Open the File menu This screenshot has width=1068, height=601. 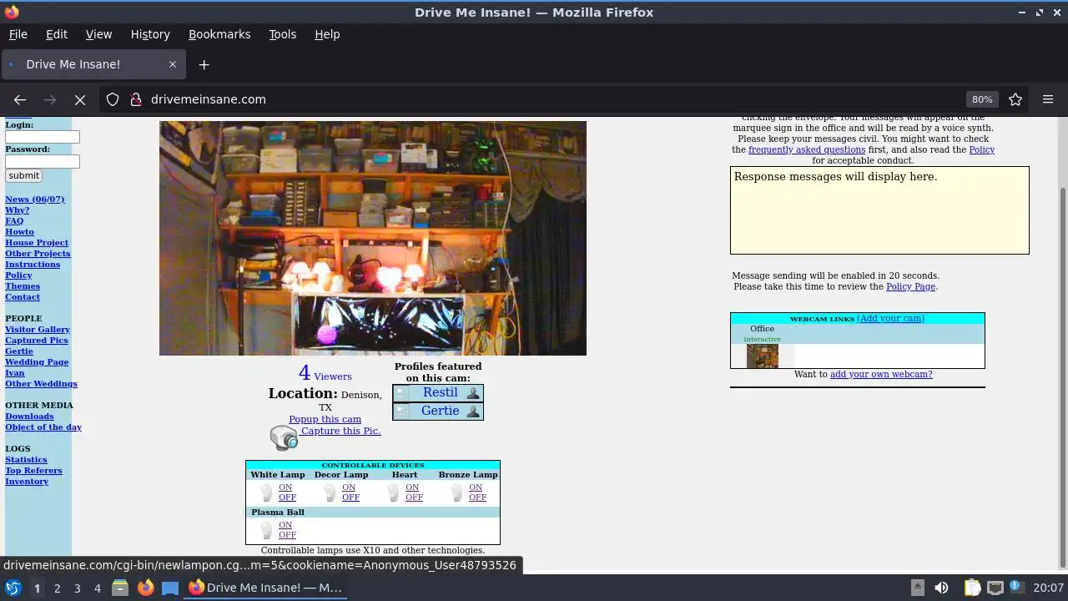(x=18, y=34)
